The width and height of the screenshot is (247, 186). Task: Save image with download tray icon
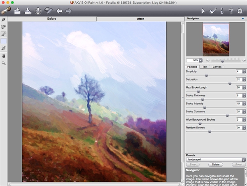[x=28, y=11]
